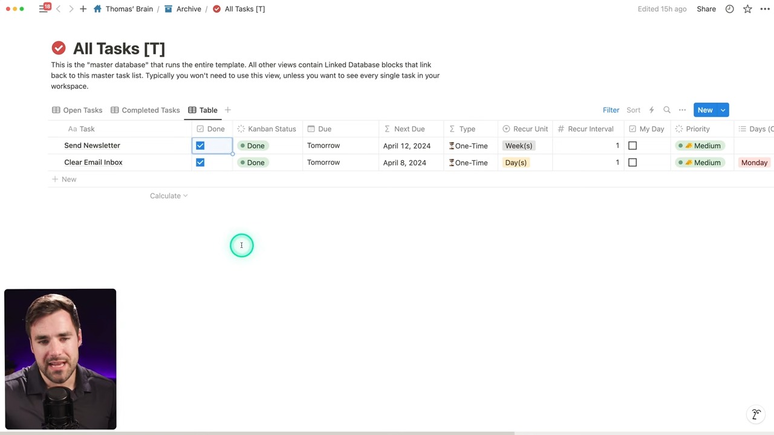The image size is (774, 435).
Task: Open the Filter option
Action: [x=611, y=110]
